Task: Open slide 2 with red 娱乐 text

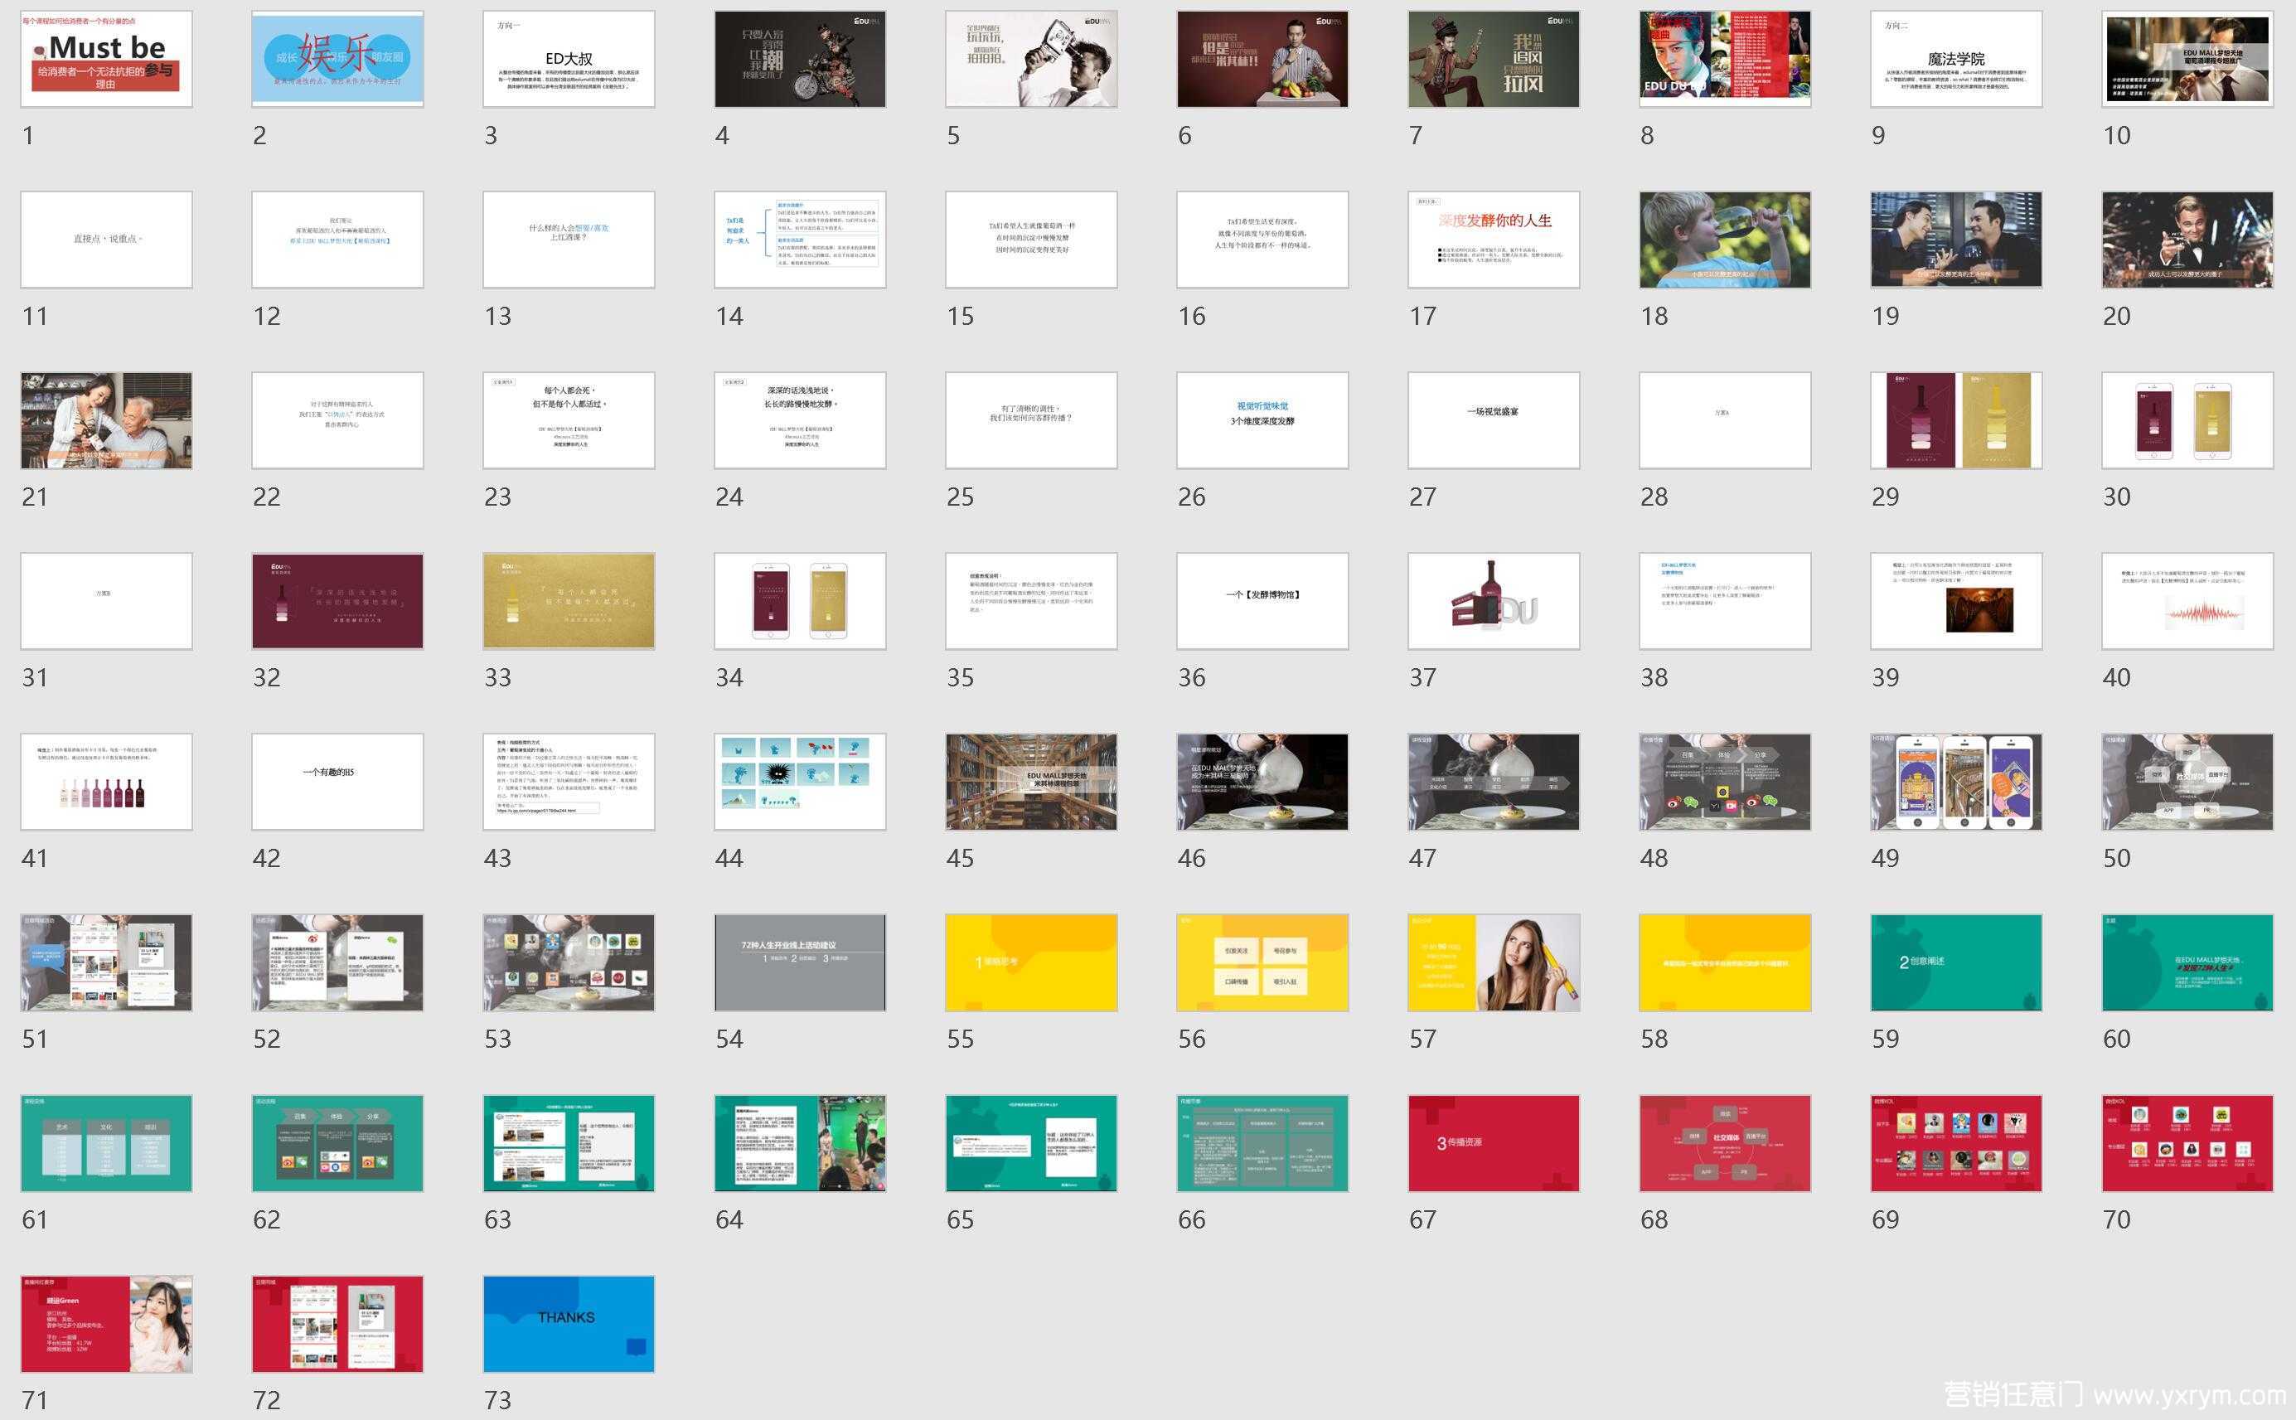Action: [x=337, y=59]
